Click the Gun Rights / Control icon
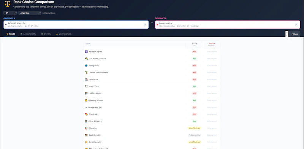Screen dimensions: 304x149 pyautogui.click(x=86, y=59)
